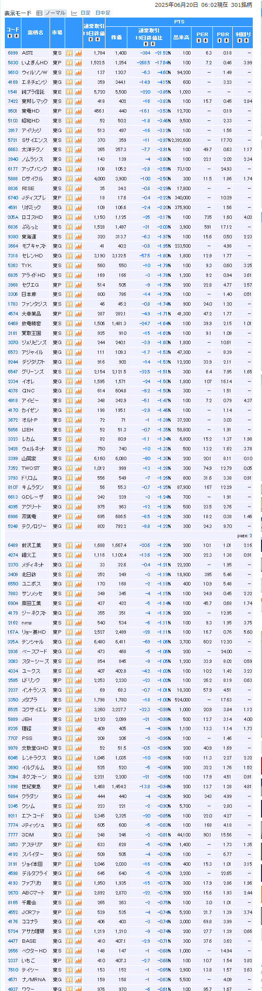Click 株価 column header
The image size is (262, 991).
(117, 38)
